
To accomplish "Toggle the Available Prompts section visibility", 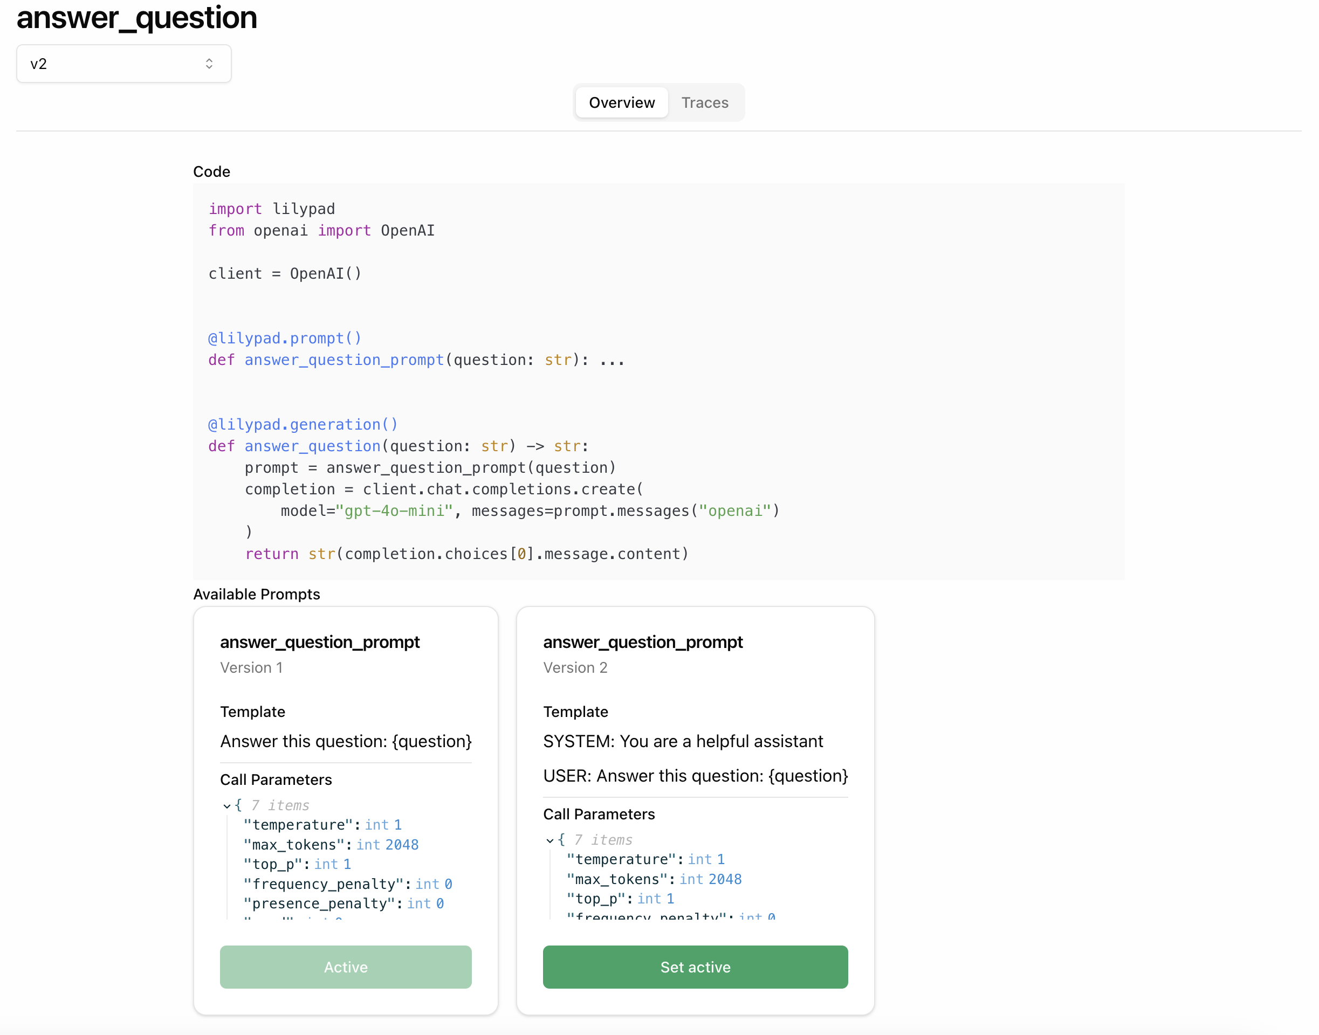I will (x=257, y=594).
